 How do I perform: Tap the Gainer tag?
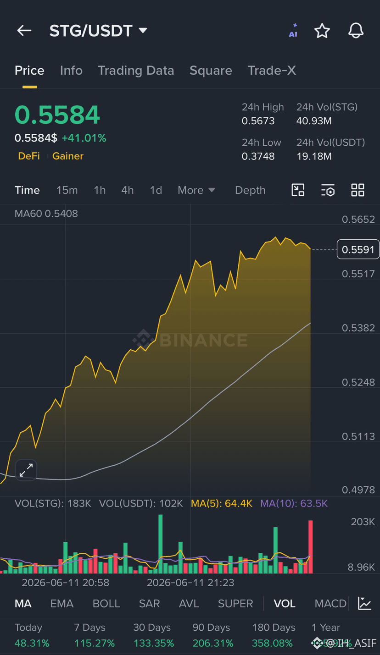pos(68,156)
